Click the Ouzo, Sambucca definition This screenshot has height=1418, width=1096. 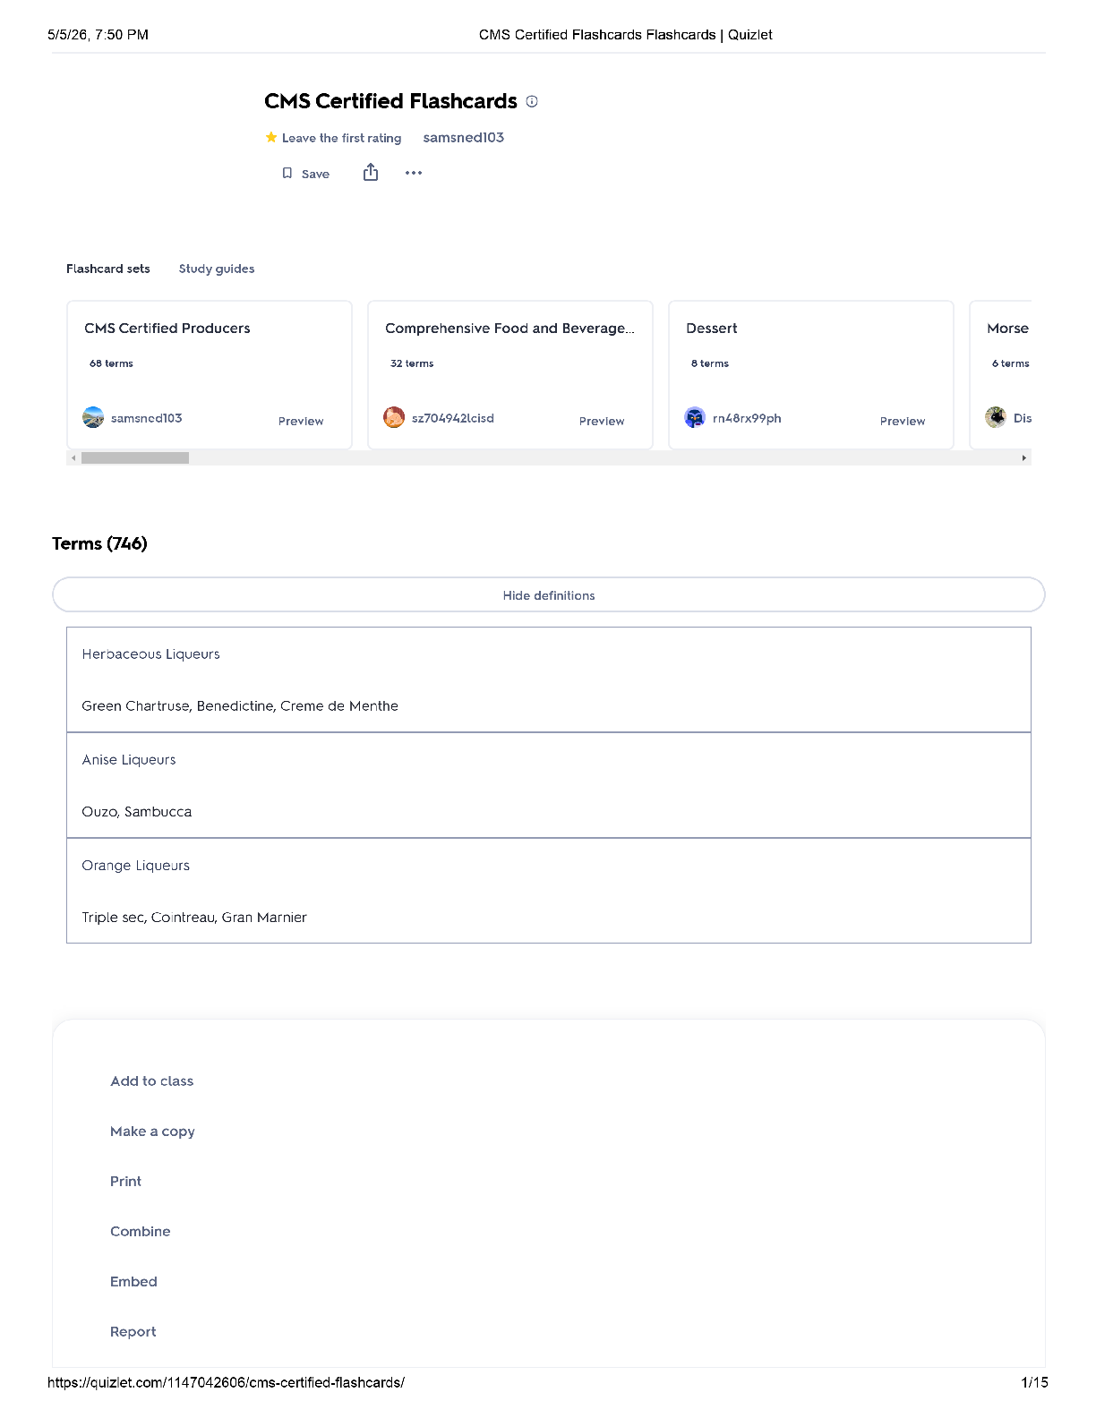pyautogui.click(x=137, y=812)
